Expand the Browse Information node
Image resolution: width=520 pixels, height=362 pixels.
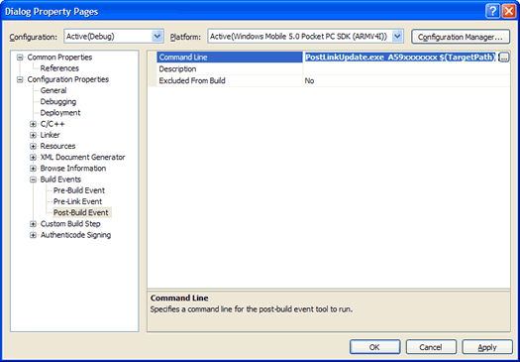point(33,169)
